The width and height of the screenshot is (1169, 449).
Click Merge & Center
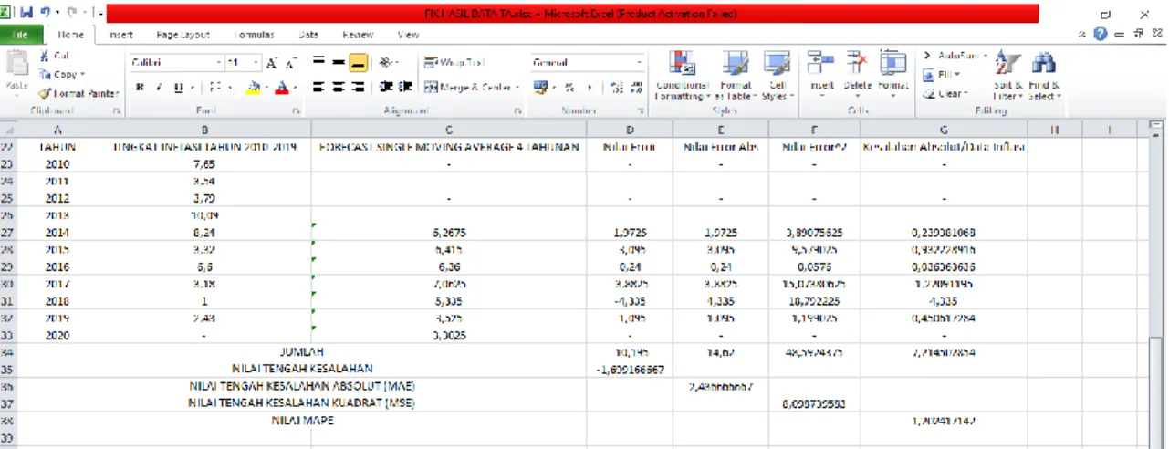coord(472,87)
